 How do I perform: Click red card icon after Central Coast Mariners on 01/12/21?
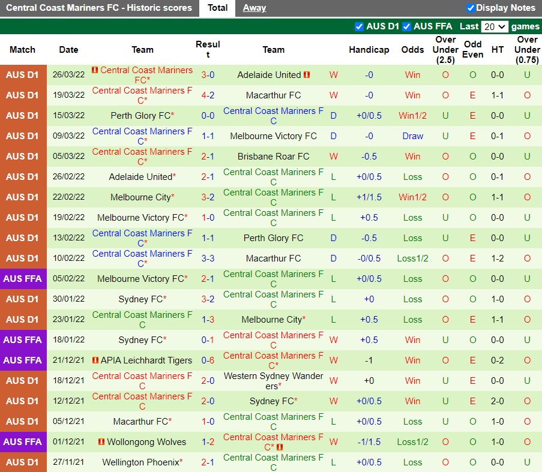point(280,447)
